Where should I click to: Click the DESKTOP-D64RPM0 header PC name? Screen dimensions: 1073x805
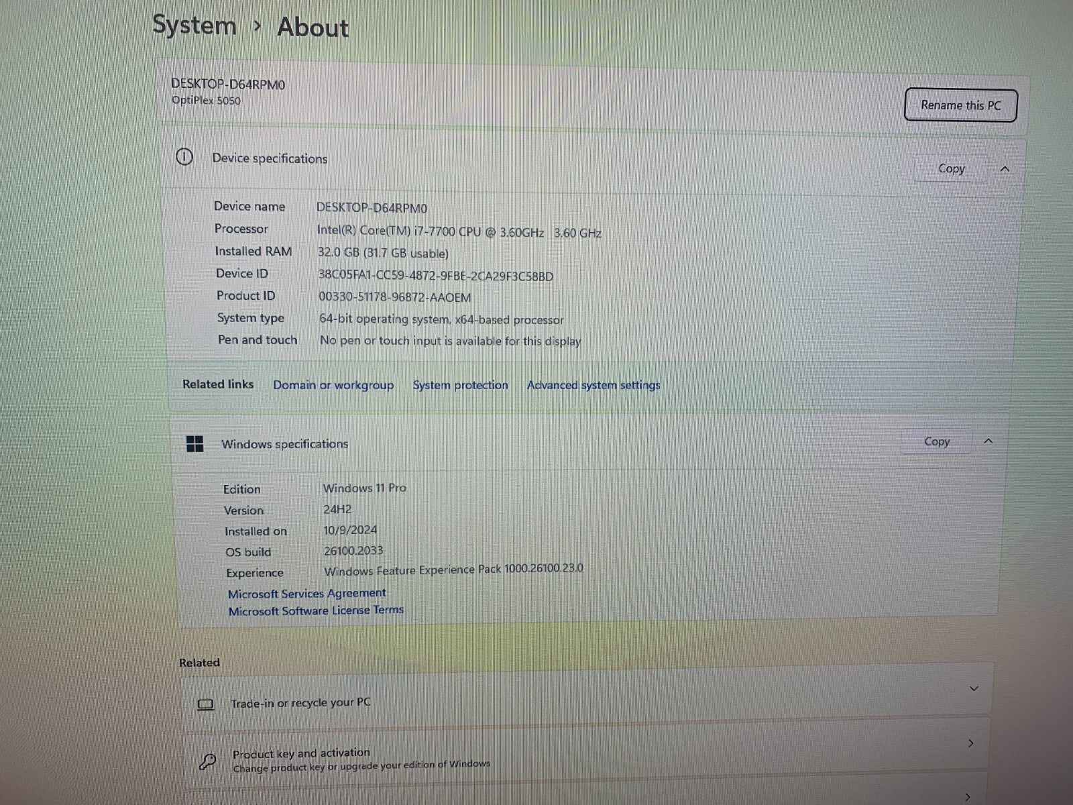[x=228, y=85]
